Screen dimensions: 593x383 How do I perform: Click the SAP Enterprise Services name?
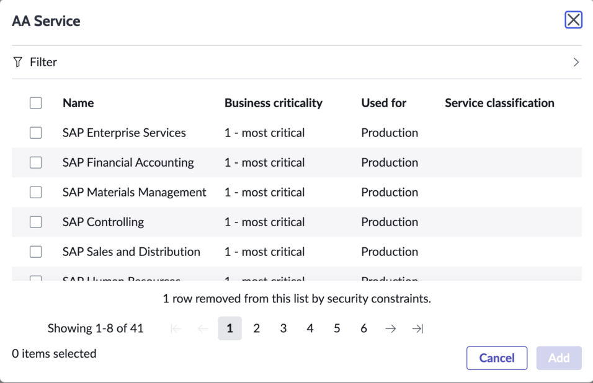124,133
